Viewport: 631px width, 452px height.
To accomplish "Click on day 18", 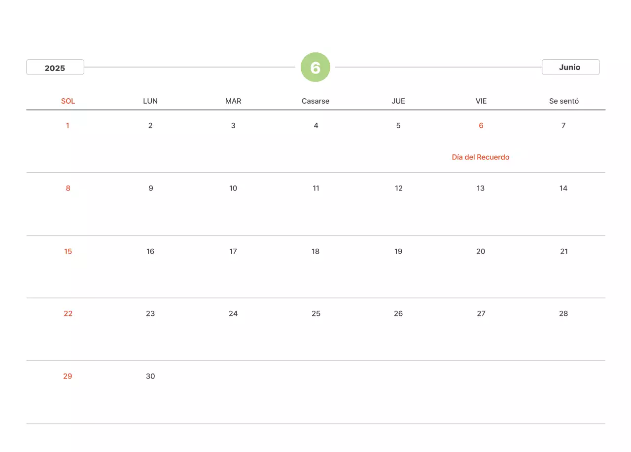I will [315, 251].
